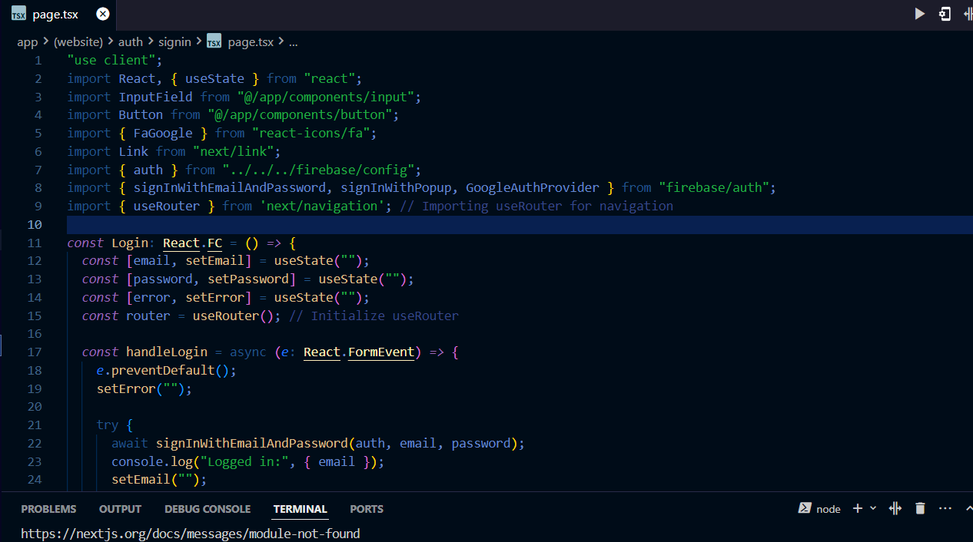Switch to the PROBLEMS tab

pyautogui.click(x=48, y=509)
